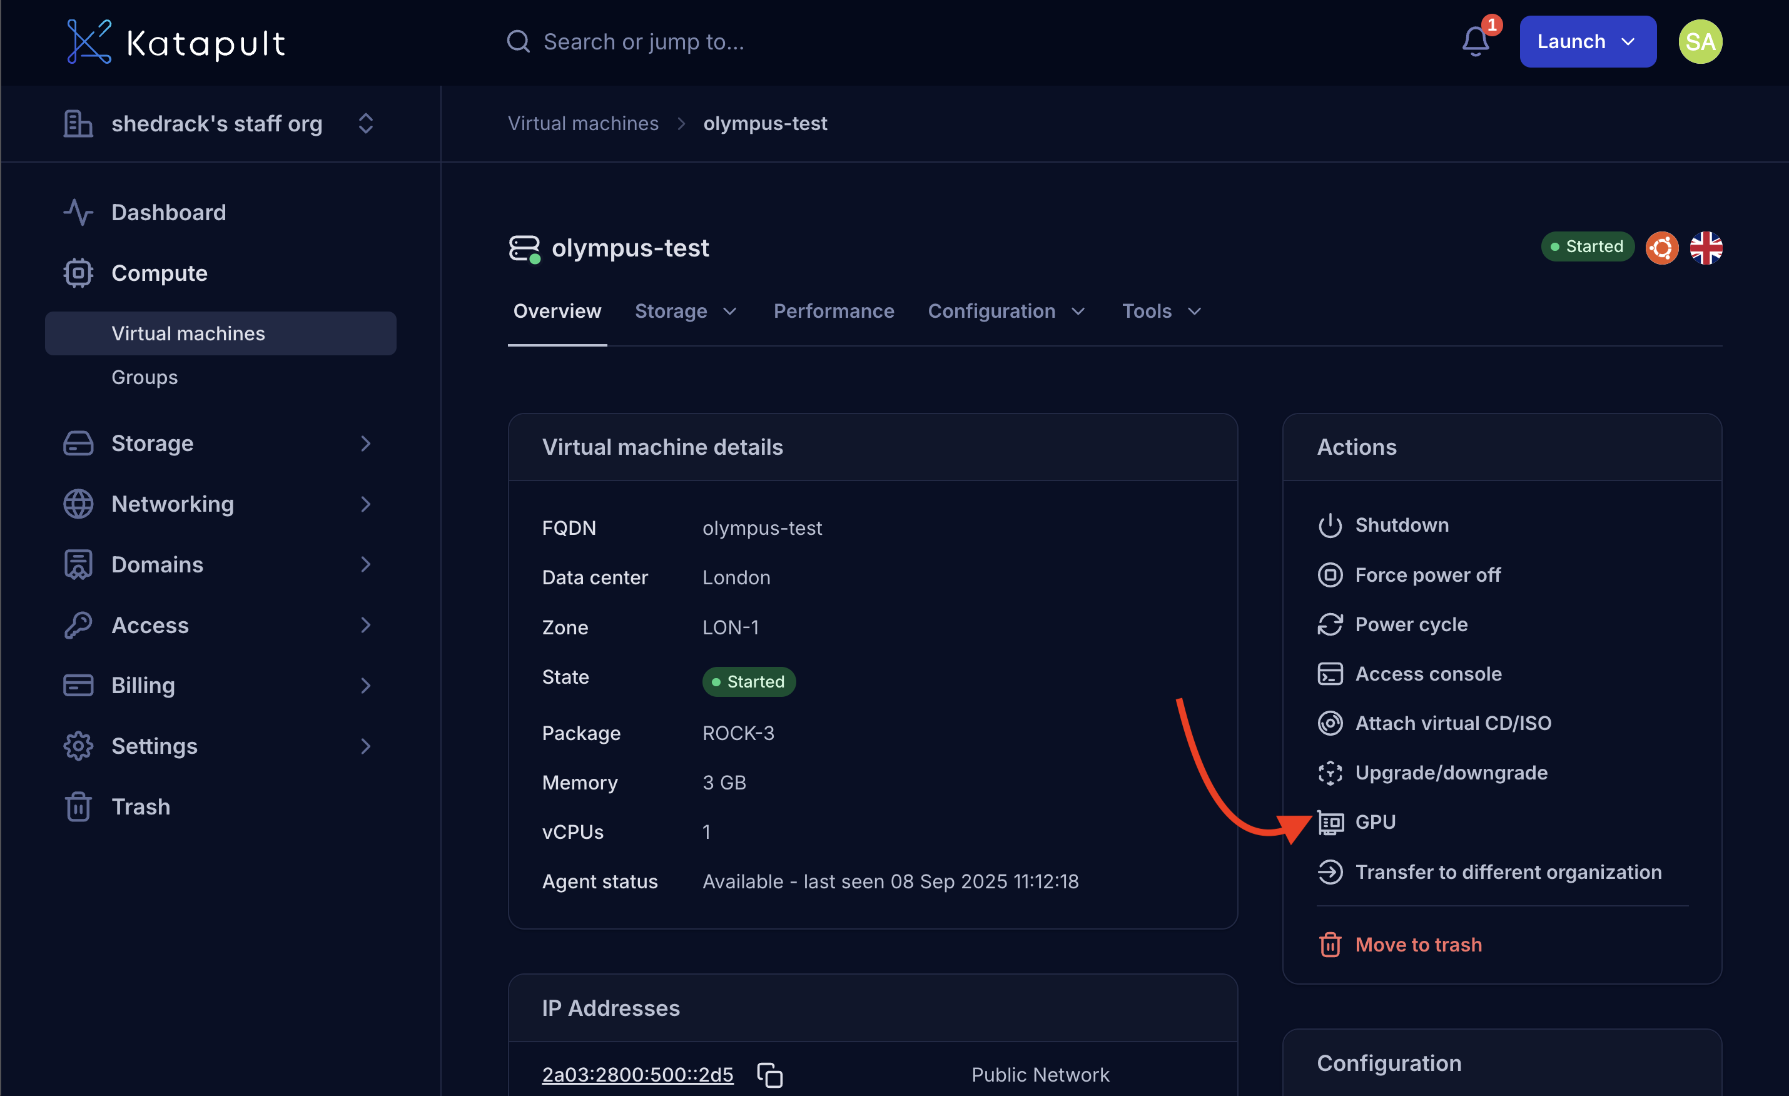Click the Trash bin icon in sidebar
This screenshot has height=1096, width=1789.
pos(78,806)
